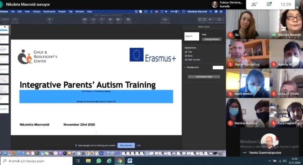303x165 pixels.
Task: Open Word from the Windows taskbar
Action: [130, 161]
